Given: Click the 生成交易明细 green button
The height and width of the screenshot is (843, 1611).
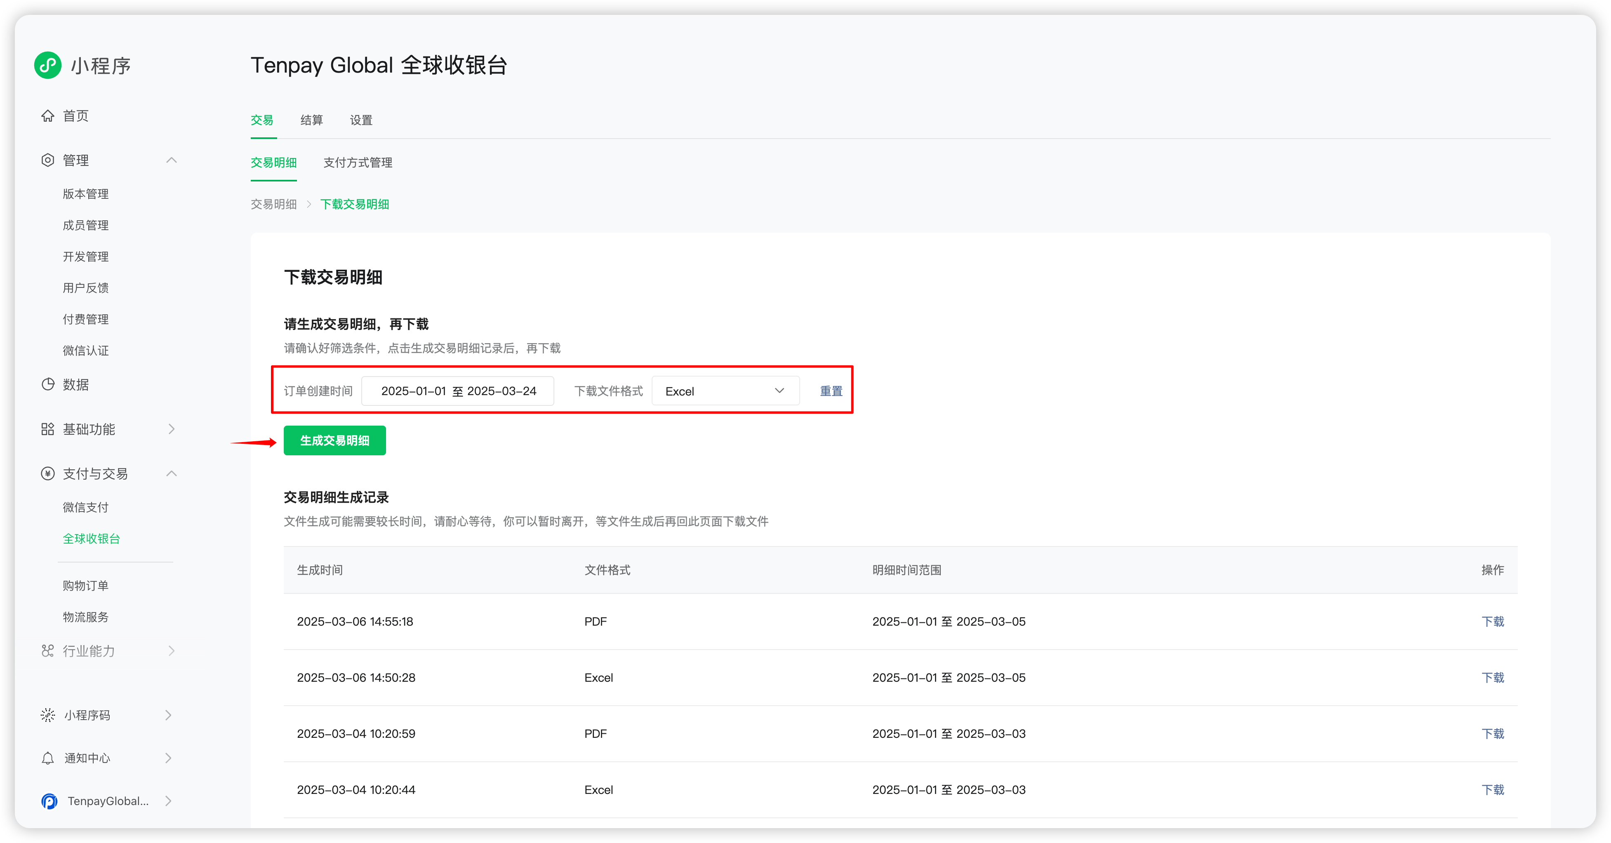Looking at the screenshot, I should tap(334, 440).
